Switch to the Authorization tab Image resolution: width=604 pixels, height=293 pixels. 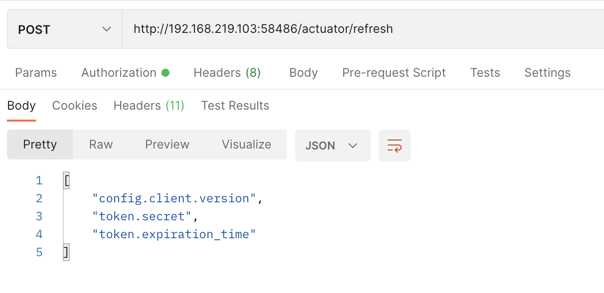click(125, 73)
